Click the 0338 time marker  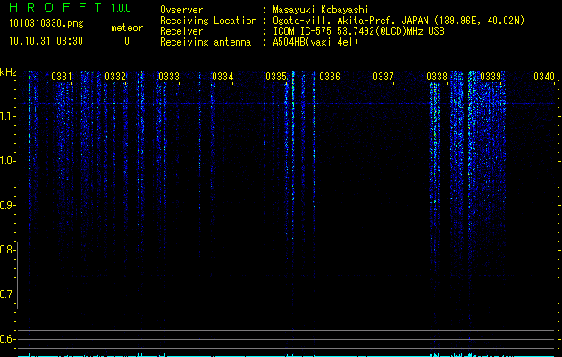[x=437, y=77]
